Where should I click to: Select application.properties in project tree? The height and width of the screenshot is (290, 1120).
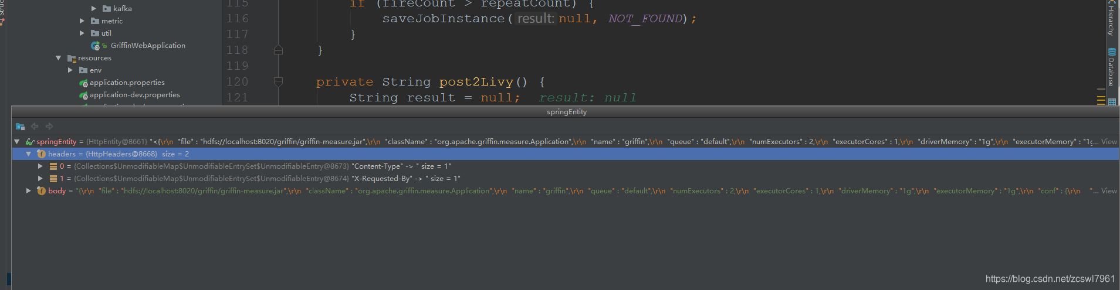127,83
